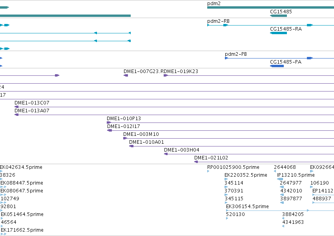Click the IP13210.5prime label
The width and height of the screenshot is (334, 236).
[x=296, y=175]
